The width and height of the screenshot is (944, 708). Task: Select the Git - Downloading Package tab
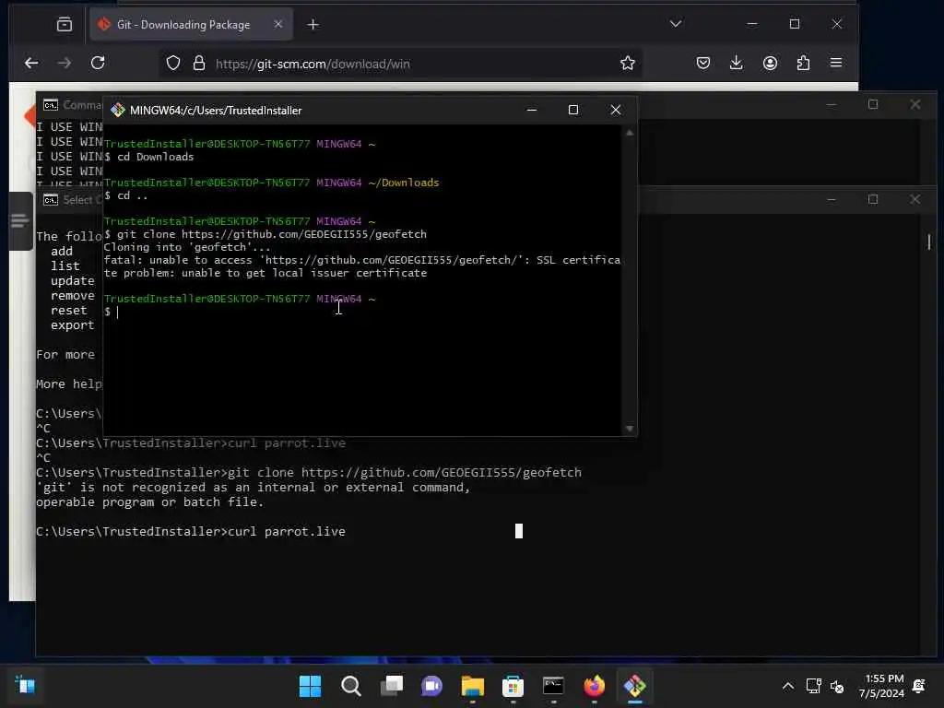click(191, 25)
